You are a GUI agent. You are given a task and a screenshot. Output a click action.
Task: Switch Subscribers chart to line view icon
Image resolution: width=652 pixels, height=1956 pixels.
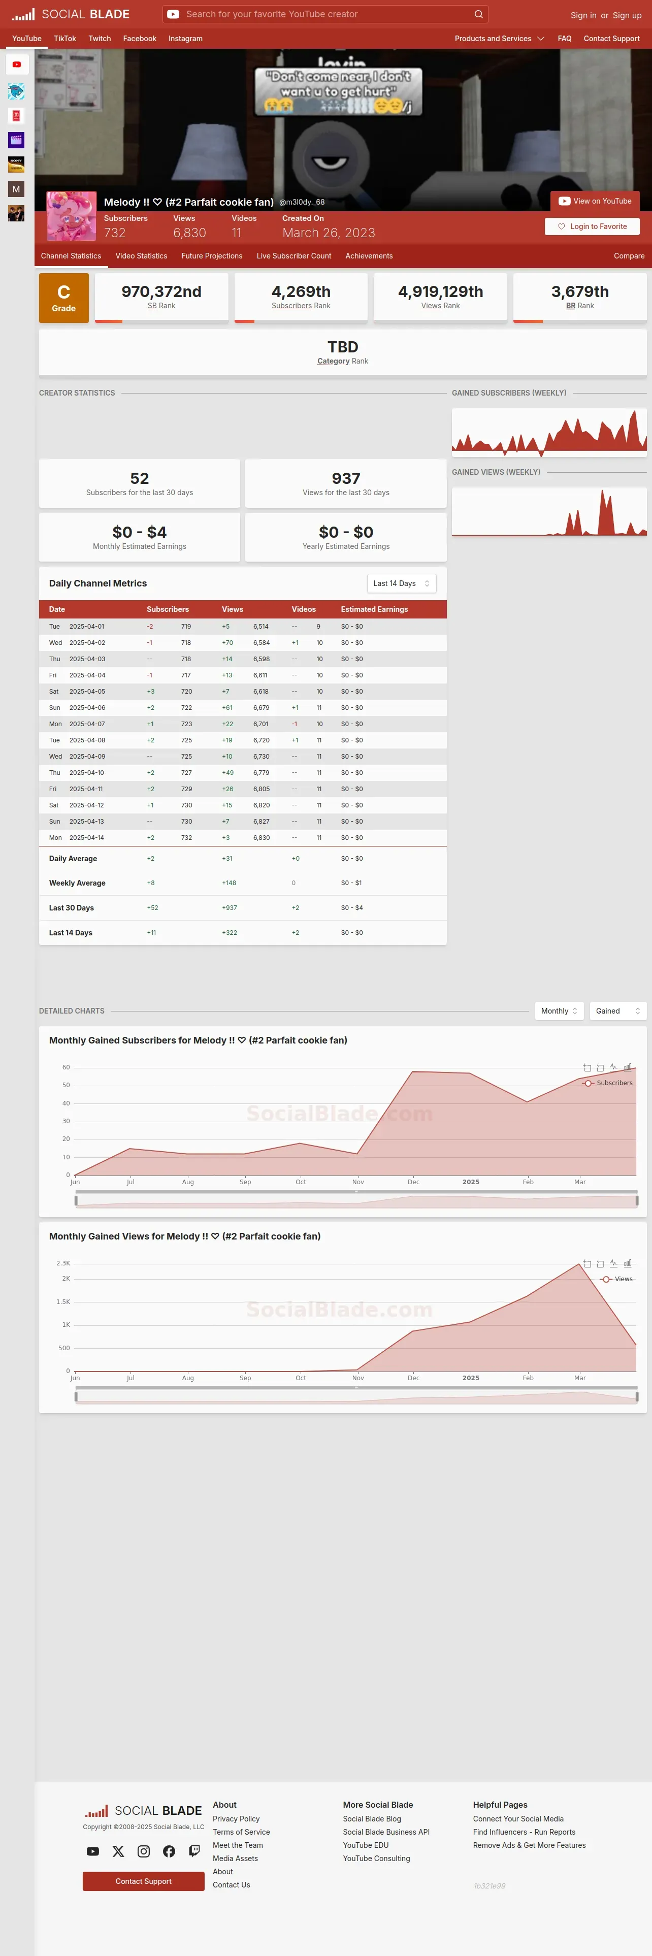pos(613,1067)
